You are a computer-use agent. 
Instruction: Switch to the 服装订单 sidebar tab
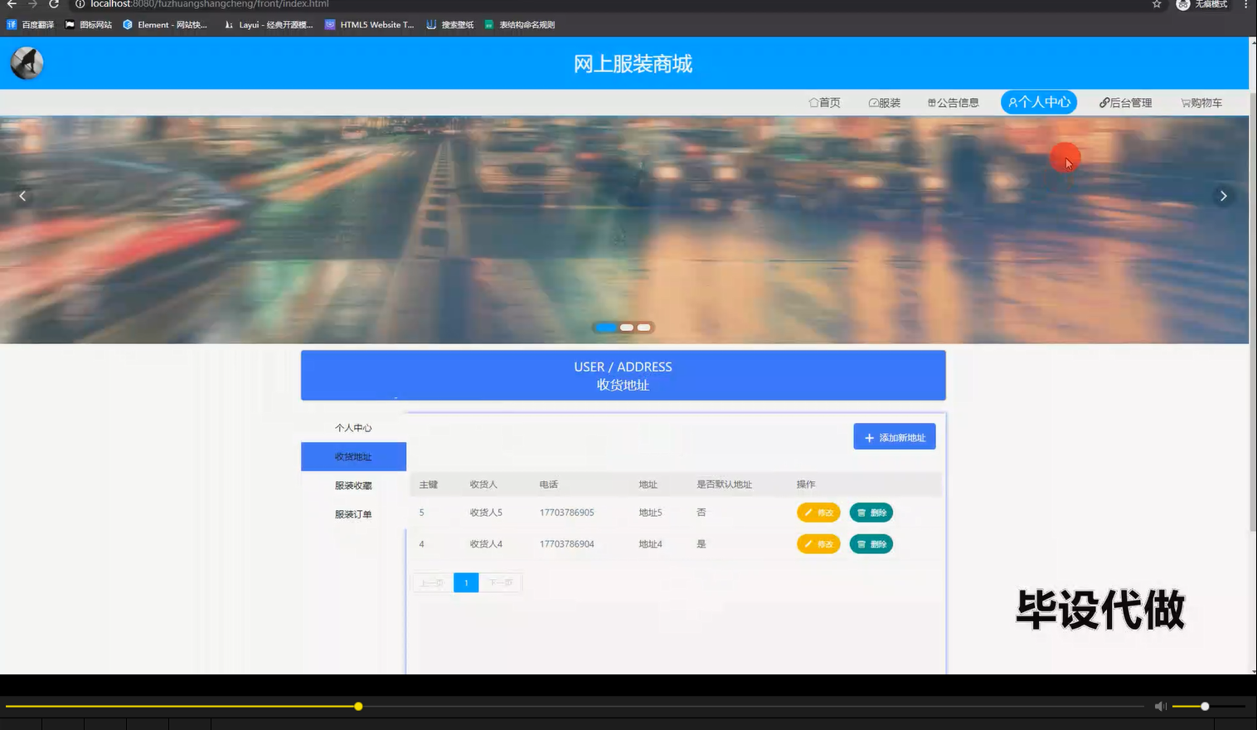click(352, 514)
